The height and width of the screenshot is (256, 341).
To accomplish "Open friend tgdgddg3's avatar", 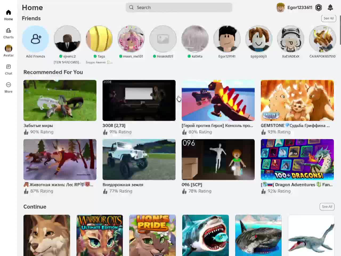I will point(259,39).
